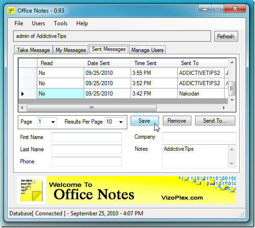Click the grid's scroll up arrow
This screenshot has width=255, height=228.
(232, 62)
